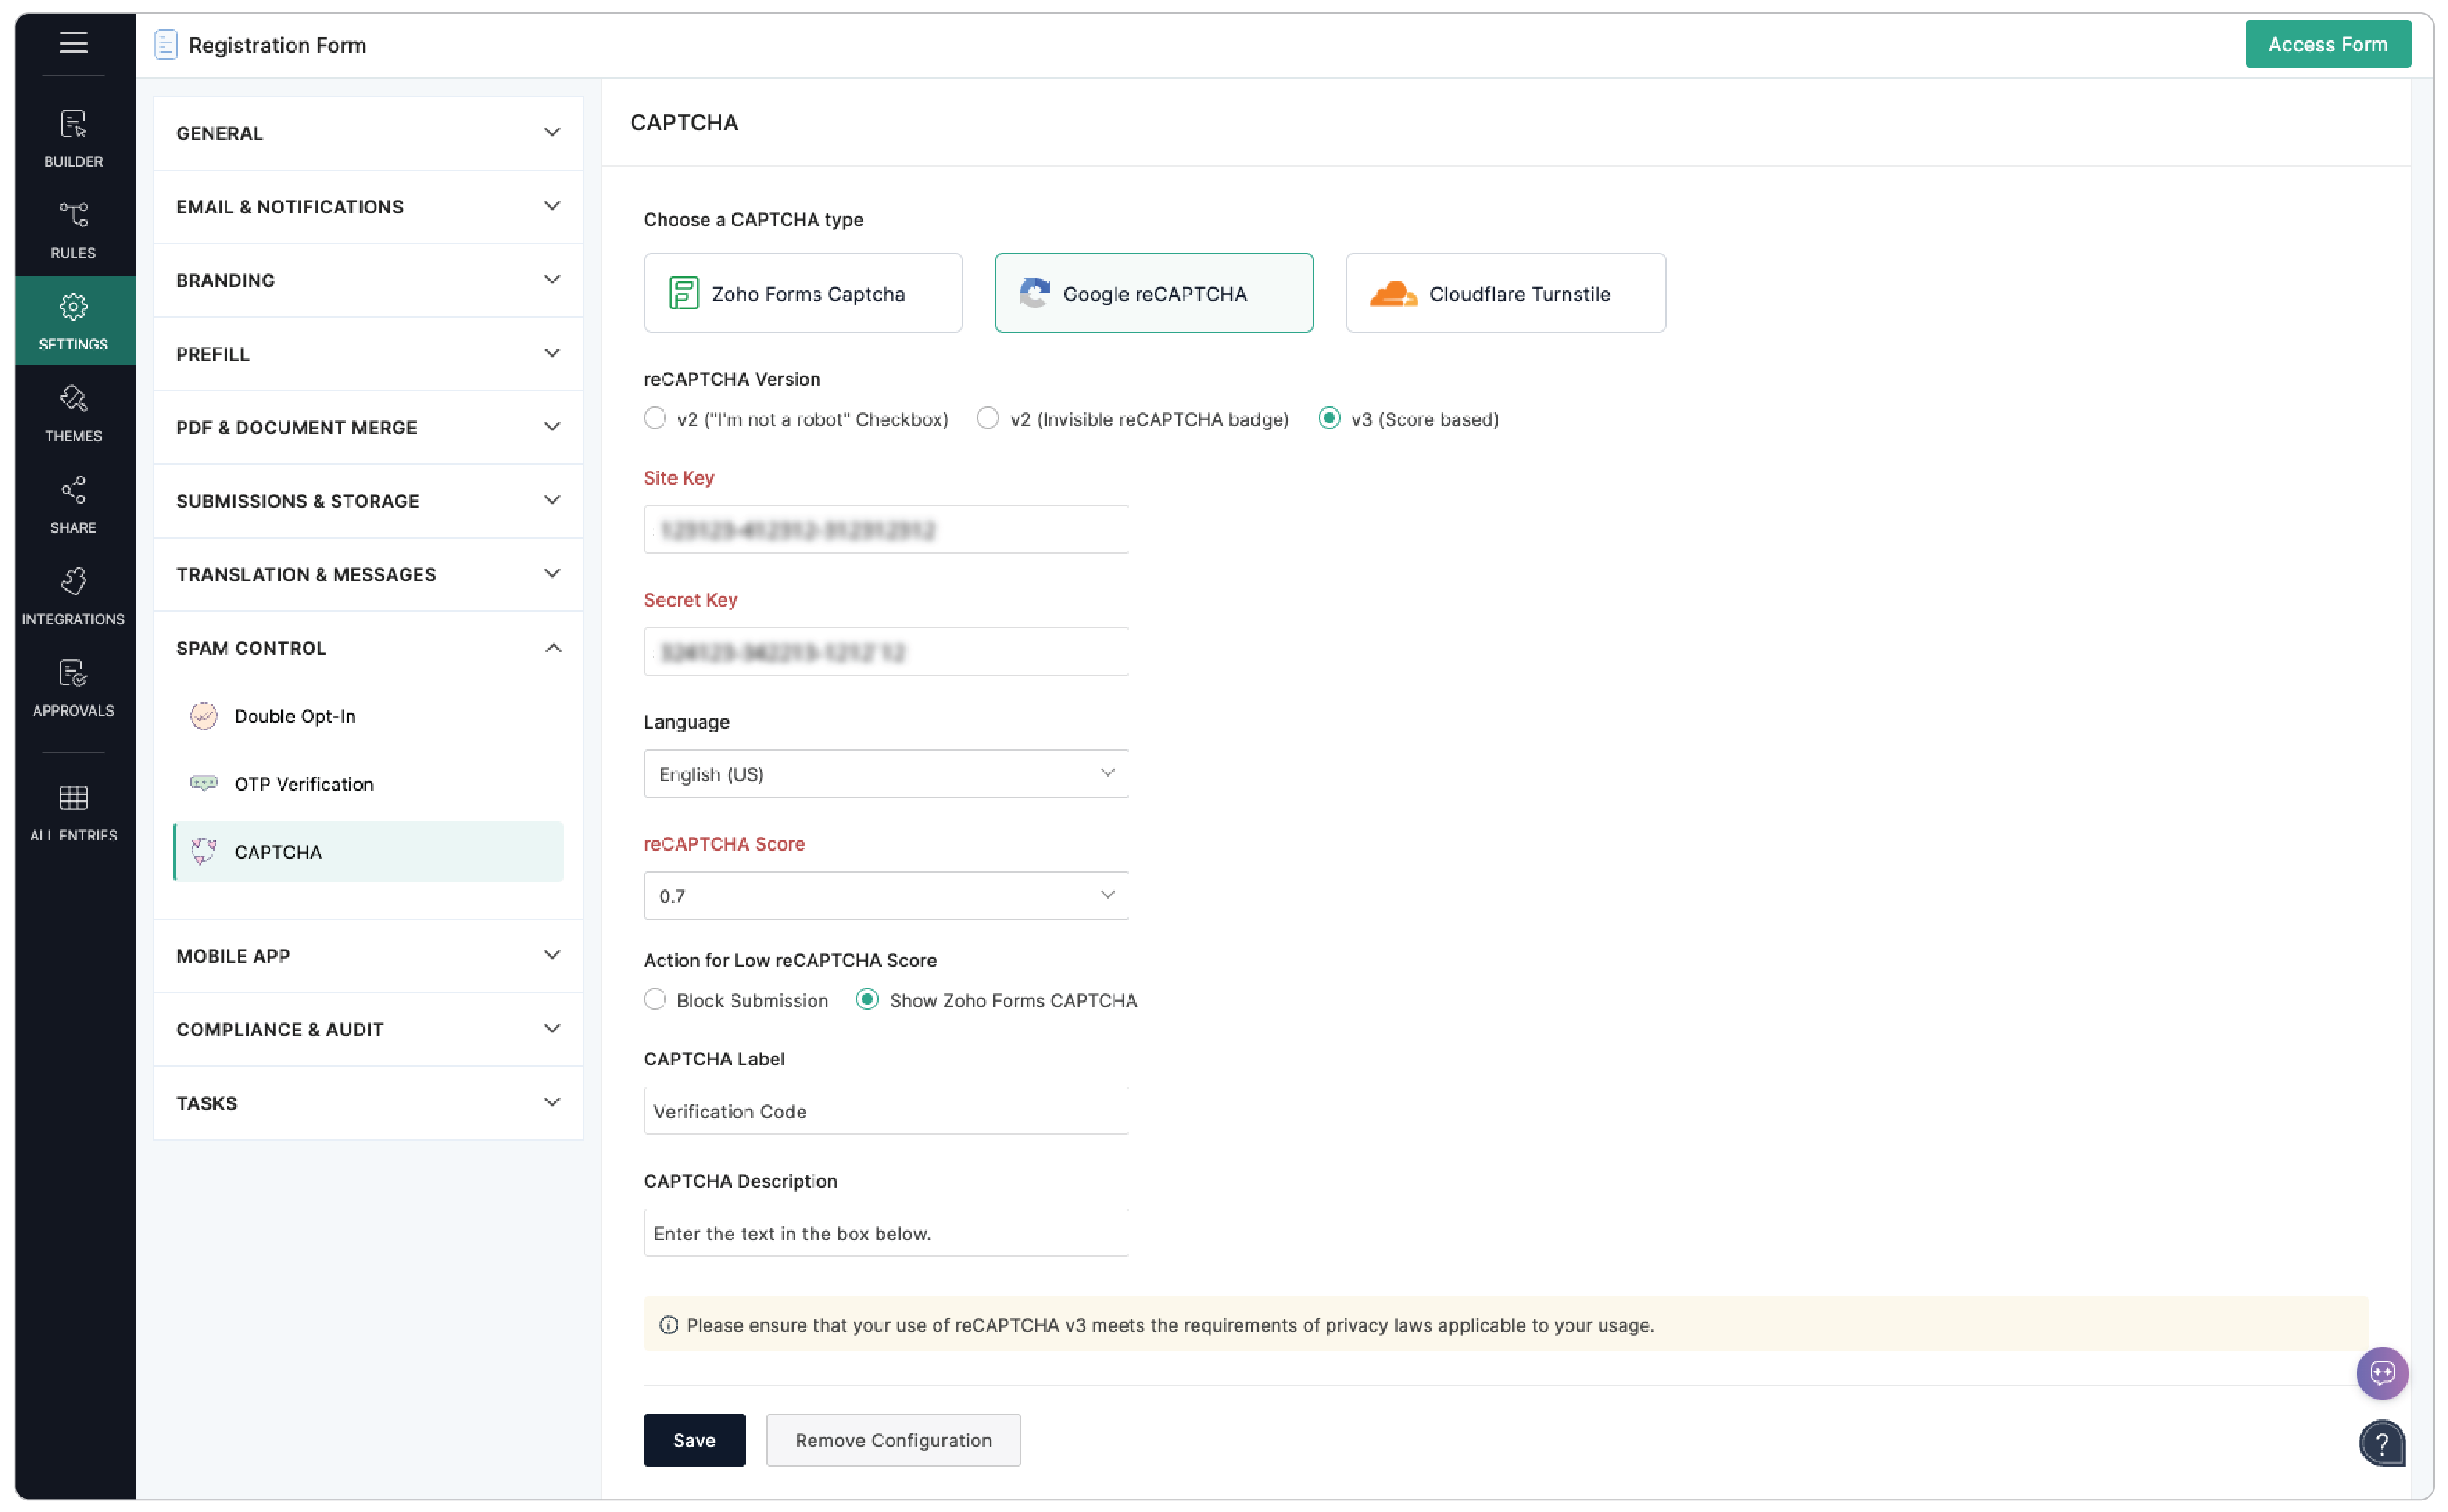This screenshot has width=2448, height=1512.
Task: Click Remove Configuration button
Action: pyautogui.click(x=892, y=1438)
